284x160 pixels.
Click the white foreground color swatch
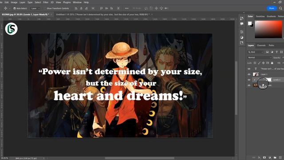(250, 23)
